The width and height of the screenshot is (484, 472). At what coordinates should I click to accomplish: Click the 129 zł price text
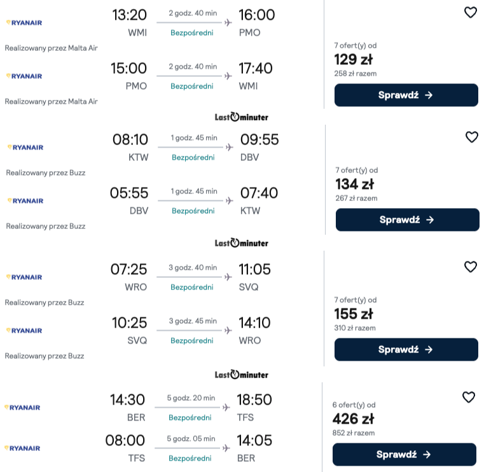point(354,59)
